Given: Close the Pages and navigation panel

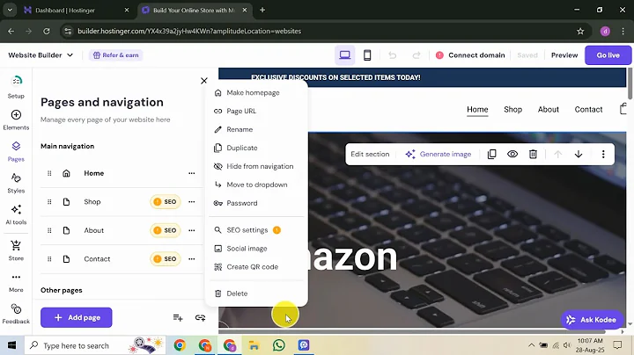Looking at the screenshot, I should [x=203, y=81].
